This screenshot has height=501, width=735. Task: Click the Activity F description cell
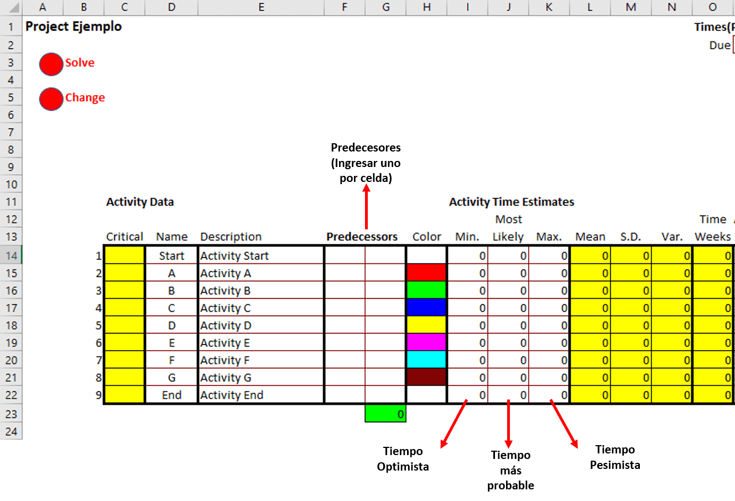(261, 359)
